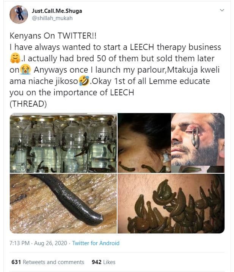Open the photo of many leeches on skin
Image resolution: width=234 pixels, height=272 pixels.
click(171, 203)
